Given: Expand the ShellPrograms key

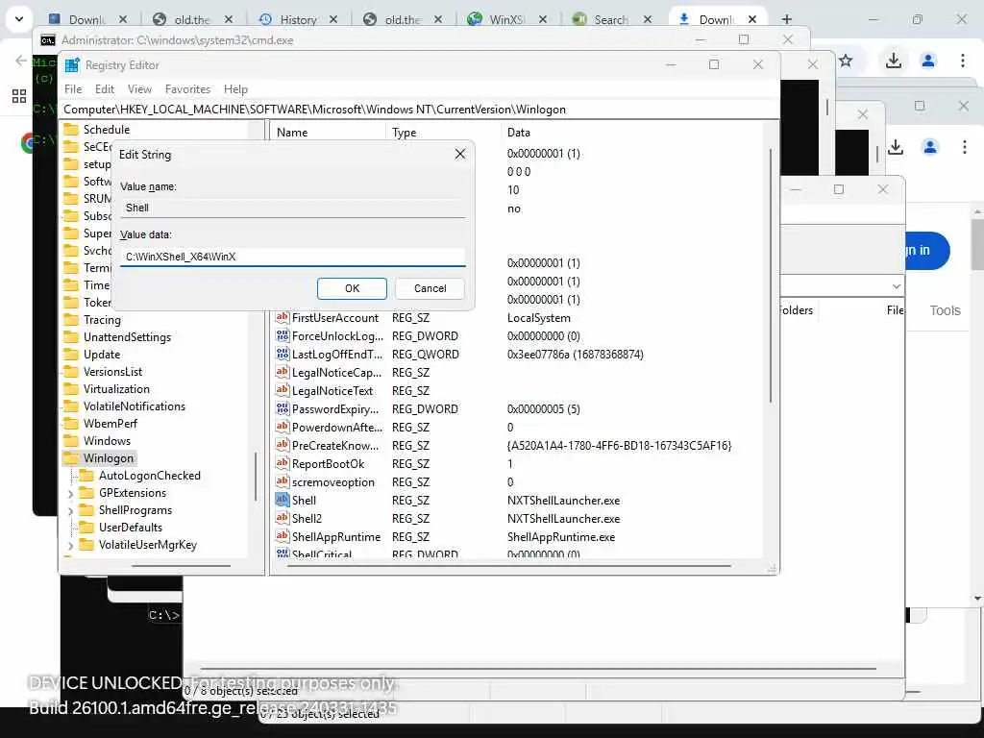Looking at the screenshot, I should 70,511.
